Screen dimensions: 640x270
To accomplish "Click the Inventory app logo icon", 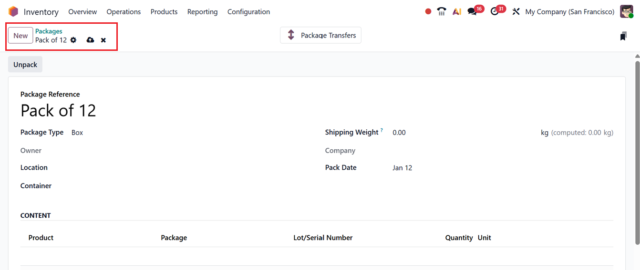I will tap(13, 11).
